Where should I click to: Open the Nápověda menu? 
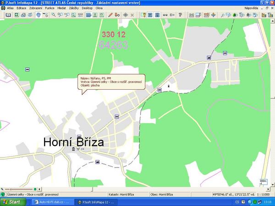tap(251, 8)
